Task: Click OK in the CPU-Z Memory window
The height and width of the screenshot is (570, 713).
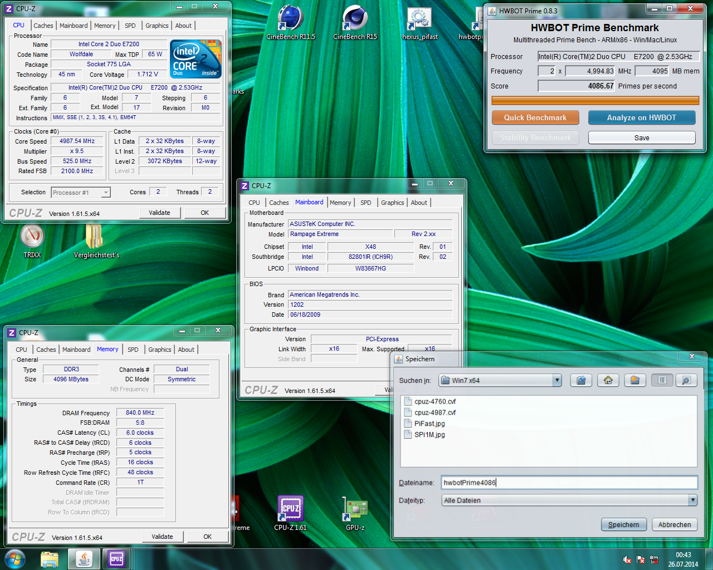Action: tap(207, 537)
